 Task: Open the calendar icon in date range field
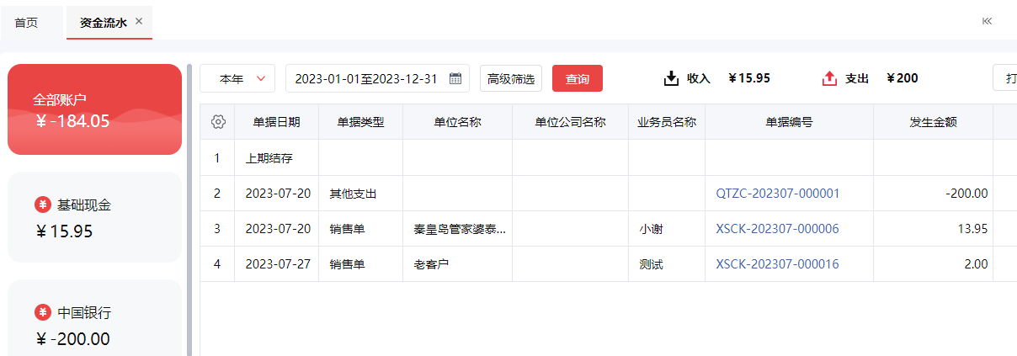pyautogui.click(x=455, y=78)
